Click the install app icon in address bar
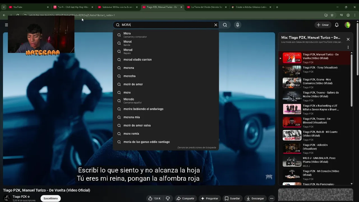 pos(326,15)
